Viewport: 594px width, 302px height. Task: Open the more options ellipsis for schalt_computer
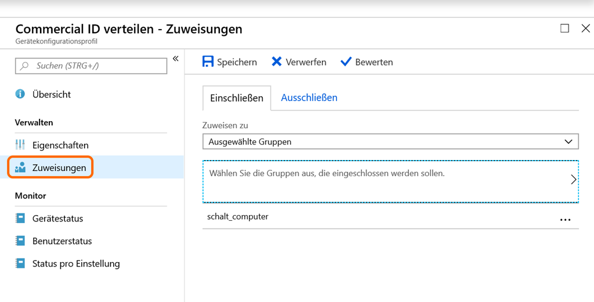(x=565, y=220)
